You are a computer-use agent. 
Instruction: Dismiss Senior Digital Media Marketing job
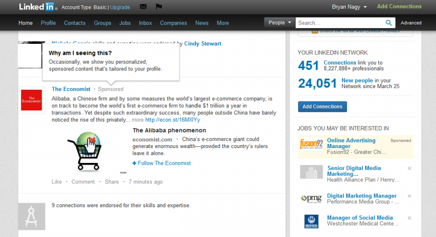[409, 168]
